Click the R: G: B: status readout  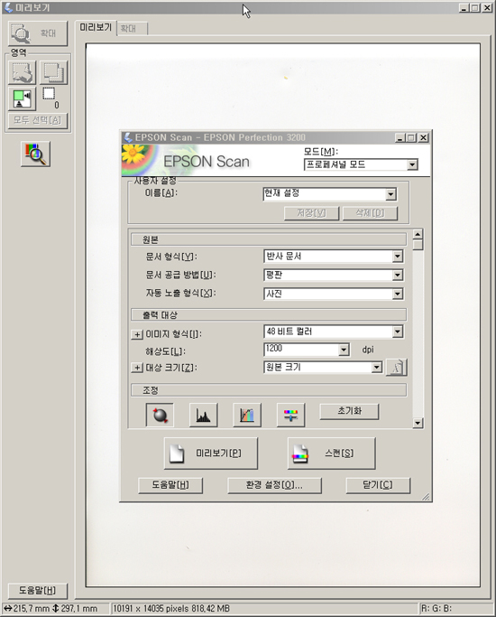click(x=436, y=608)
